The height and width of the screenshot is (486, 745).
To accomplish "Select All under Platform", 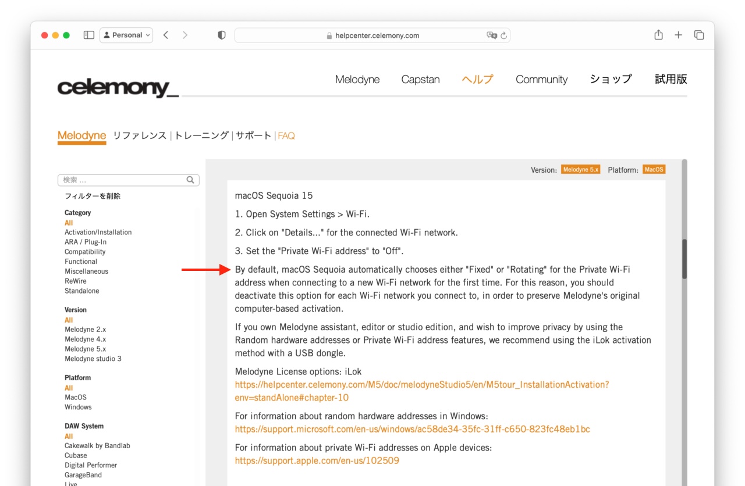I will point(69,388).
